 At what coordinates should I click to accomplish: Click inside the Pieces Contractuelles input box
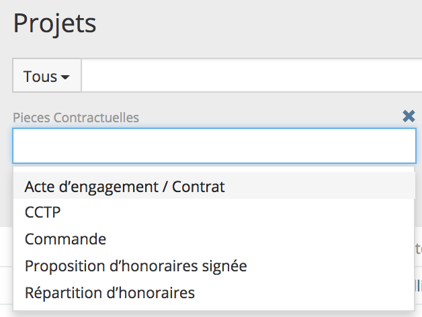[x=214, y=146]
